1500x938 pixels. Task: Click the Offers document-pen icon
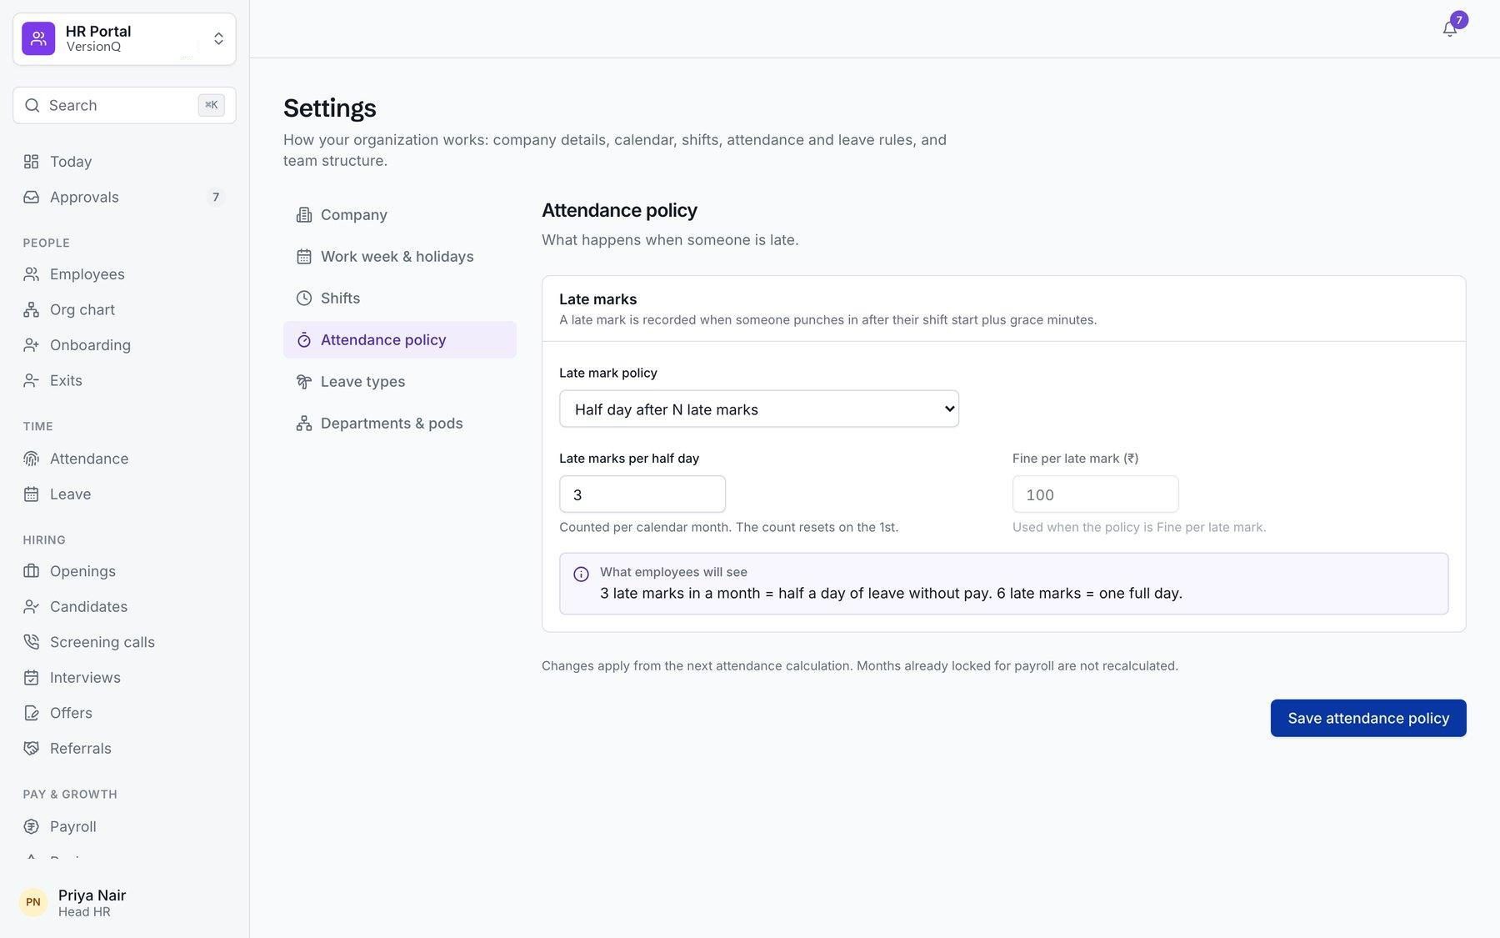(x=31, y=713)
